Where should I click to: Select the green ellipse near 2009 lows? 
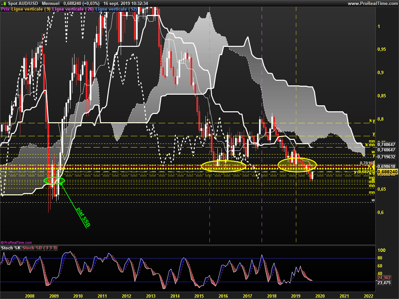(x=54, y=180)
